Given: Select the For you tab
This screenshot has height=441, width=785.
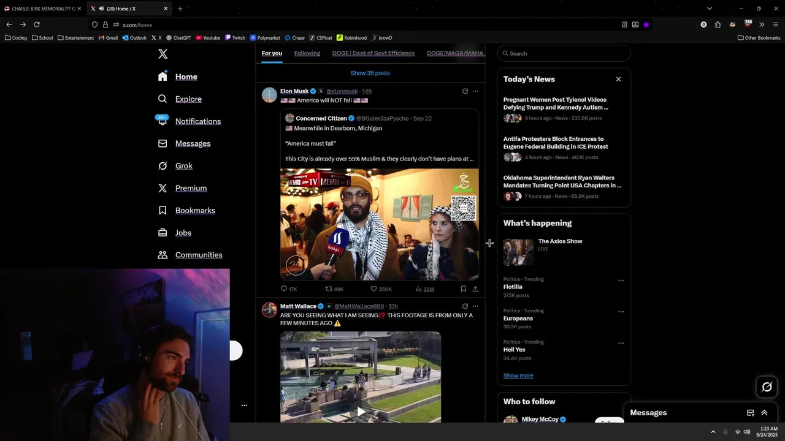Looking at the screenshot, I should click(272, 53).
